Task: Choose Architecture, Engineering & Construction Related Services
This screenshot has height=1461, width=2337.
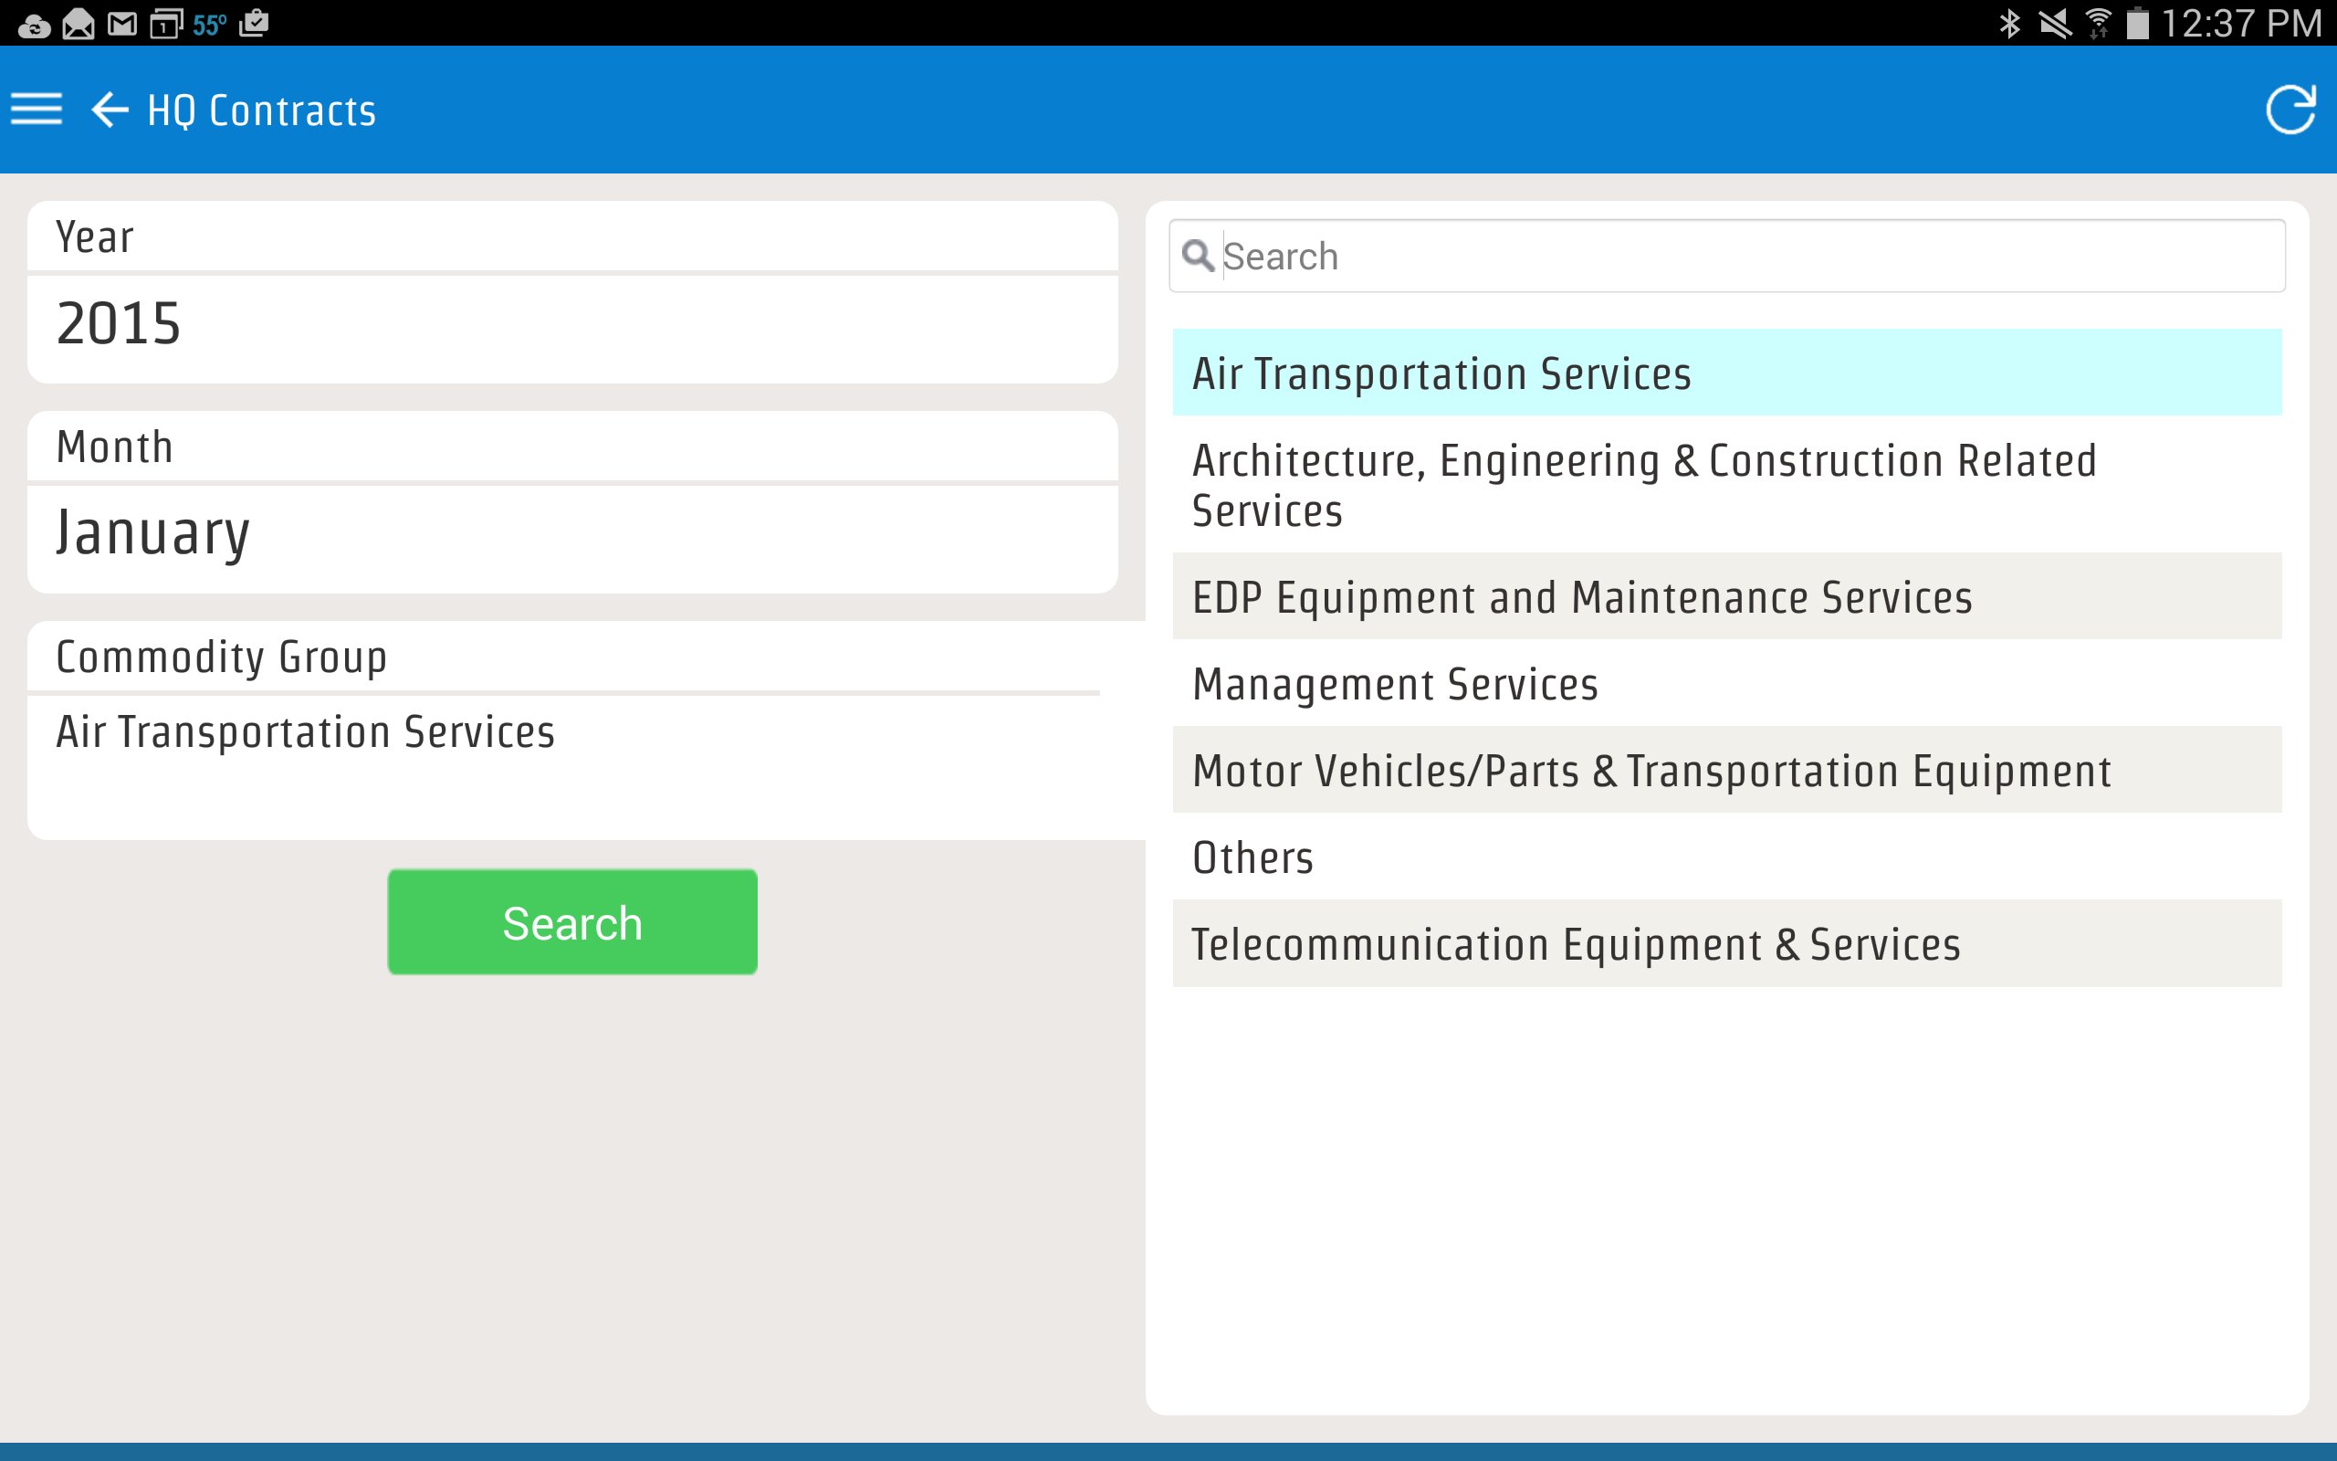Action: tap(1725, 485)
